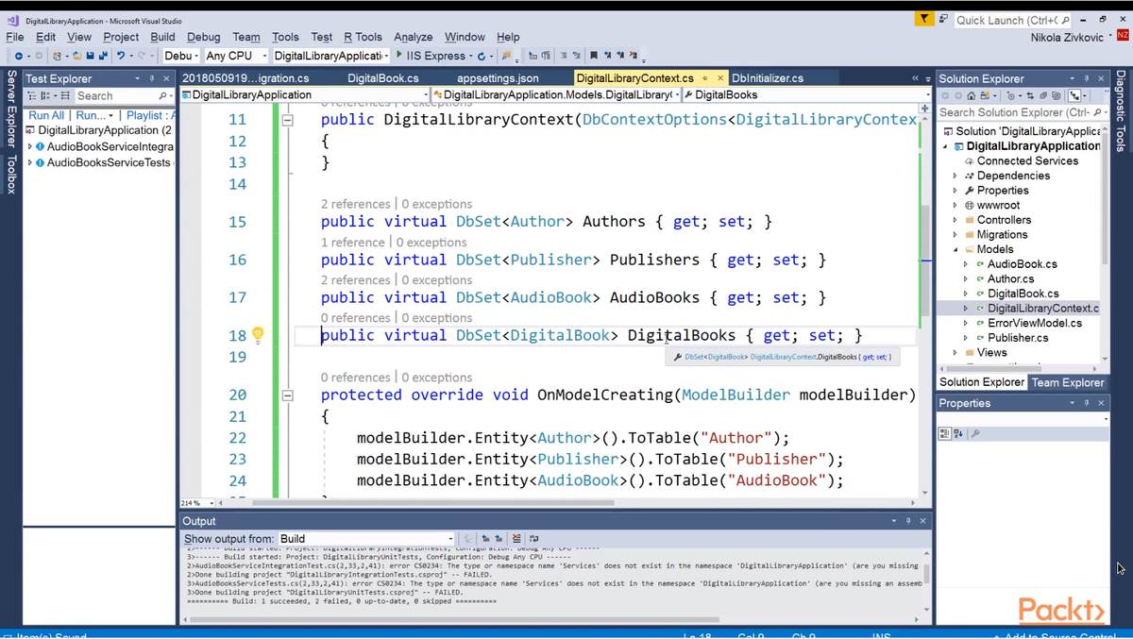Collapse the OnModelCreating method at line 20
The height and width of the screenshot is (639, 1133).
click(x=288, y=395)
